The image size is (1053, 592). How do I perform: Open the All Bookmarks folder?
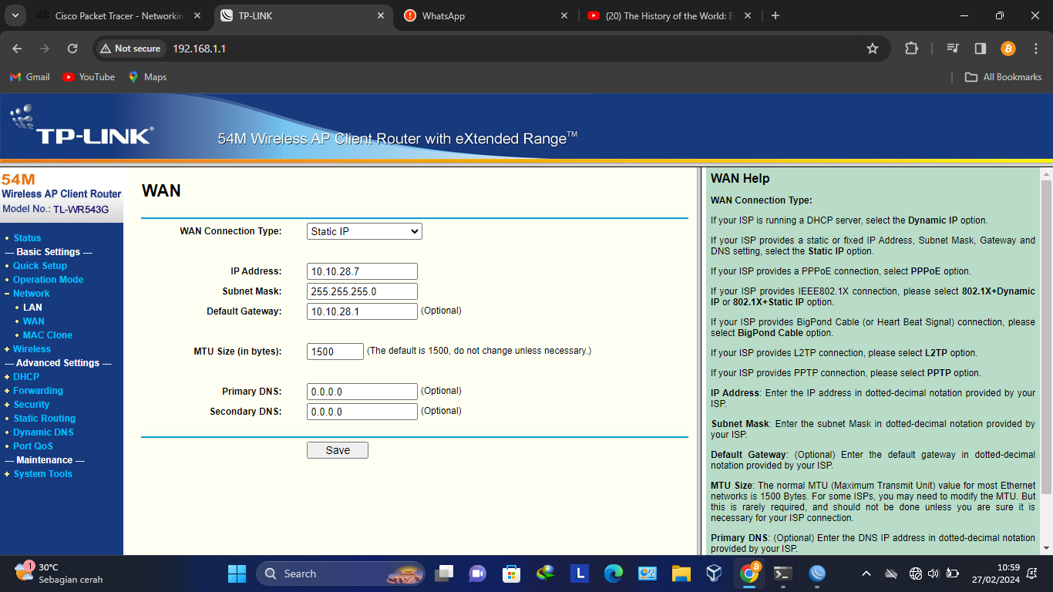[1004, 77]
